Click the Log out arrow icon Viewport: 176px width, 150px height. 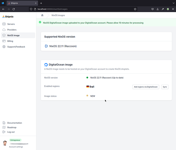coord(4,132)
